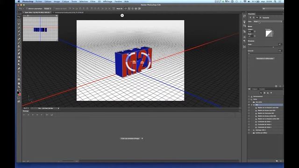Select the Crop tool
The image size is (299, 168).
point(19,31)
